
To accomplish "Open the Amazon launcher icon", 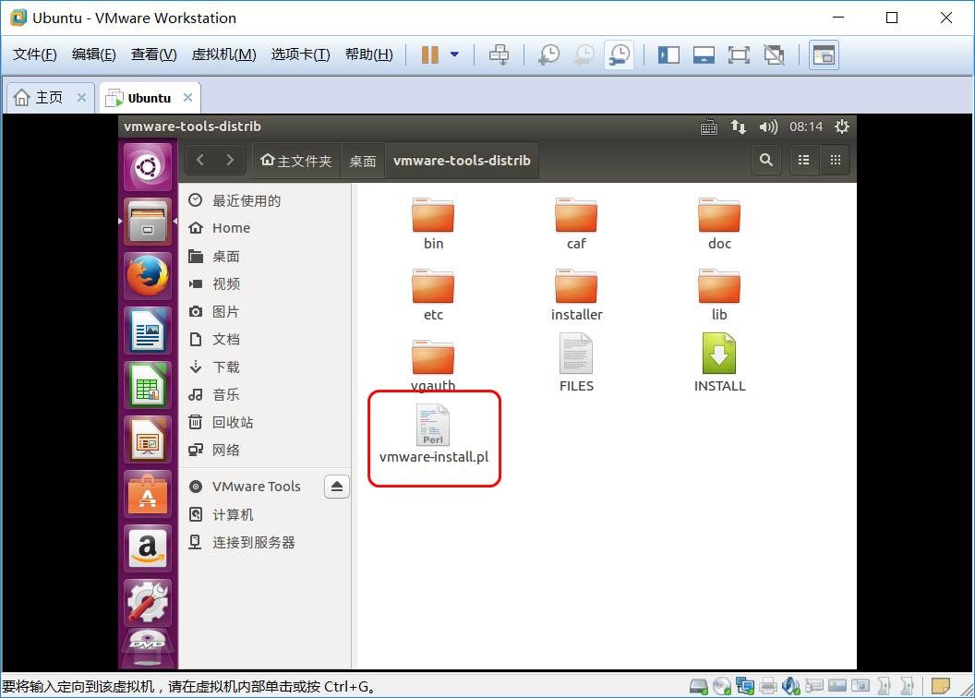I will [x=148, y=548].
